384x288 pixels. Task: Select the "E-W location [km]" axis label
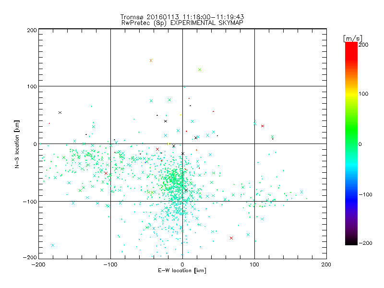click(x=182, y=271)
